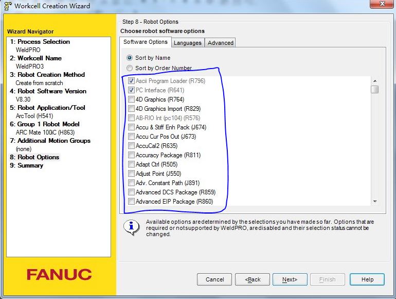Screen dimensions: 396x299
Task: Click the blue information icon
Action: (x=133, y=226)
